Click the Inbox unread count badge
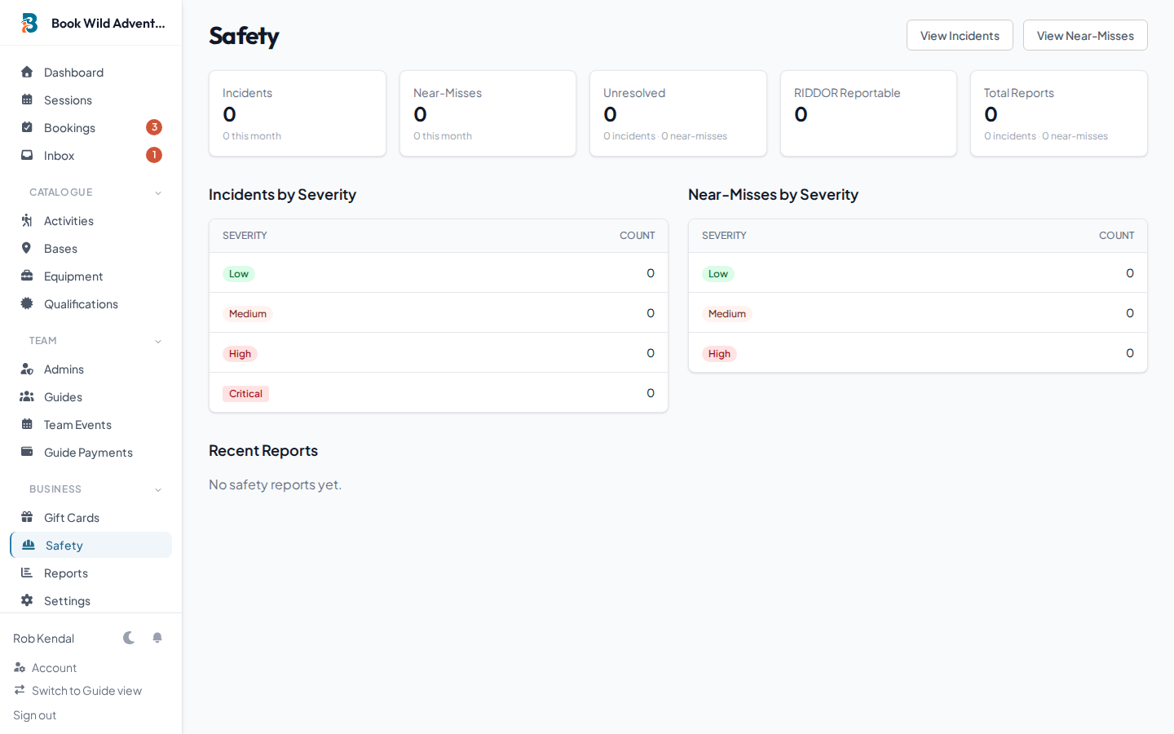 [154, 155]
